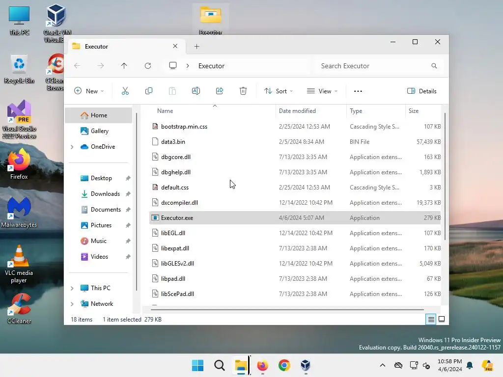The width and height of the screenshot is (503, 377).
Task: Click the Copy icon in toolbar
Action: (x=148, y=91)
